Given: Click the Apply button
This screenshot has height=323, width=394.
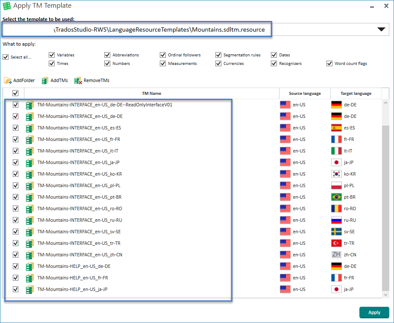Looking at the screenshot, I should click(374, 312).
